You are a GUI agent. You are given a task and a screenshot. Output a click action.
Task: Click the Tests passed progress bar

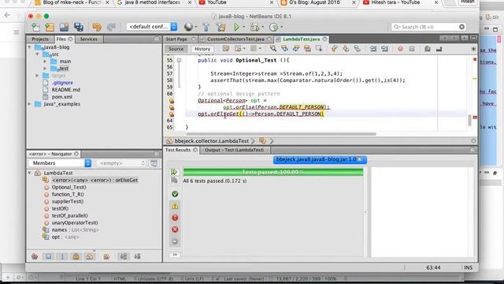273,172
